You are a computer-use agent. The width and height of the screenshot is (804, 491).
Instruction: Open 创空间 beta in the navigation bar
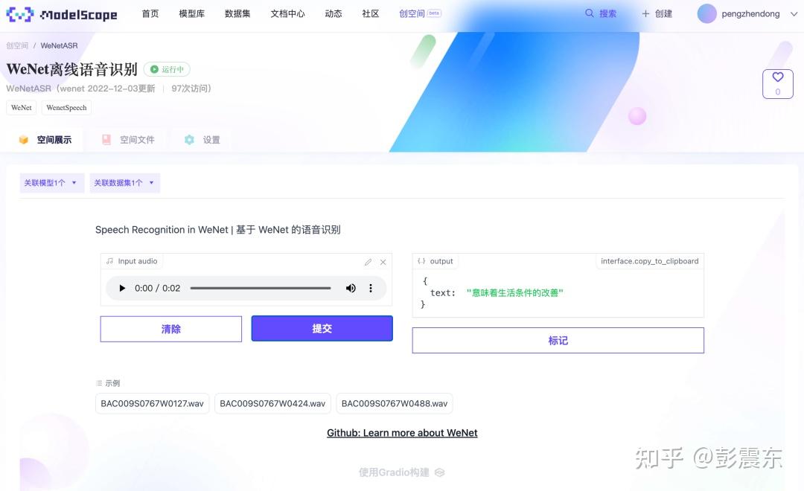point(420,14)
